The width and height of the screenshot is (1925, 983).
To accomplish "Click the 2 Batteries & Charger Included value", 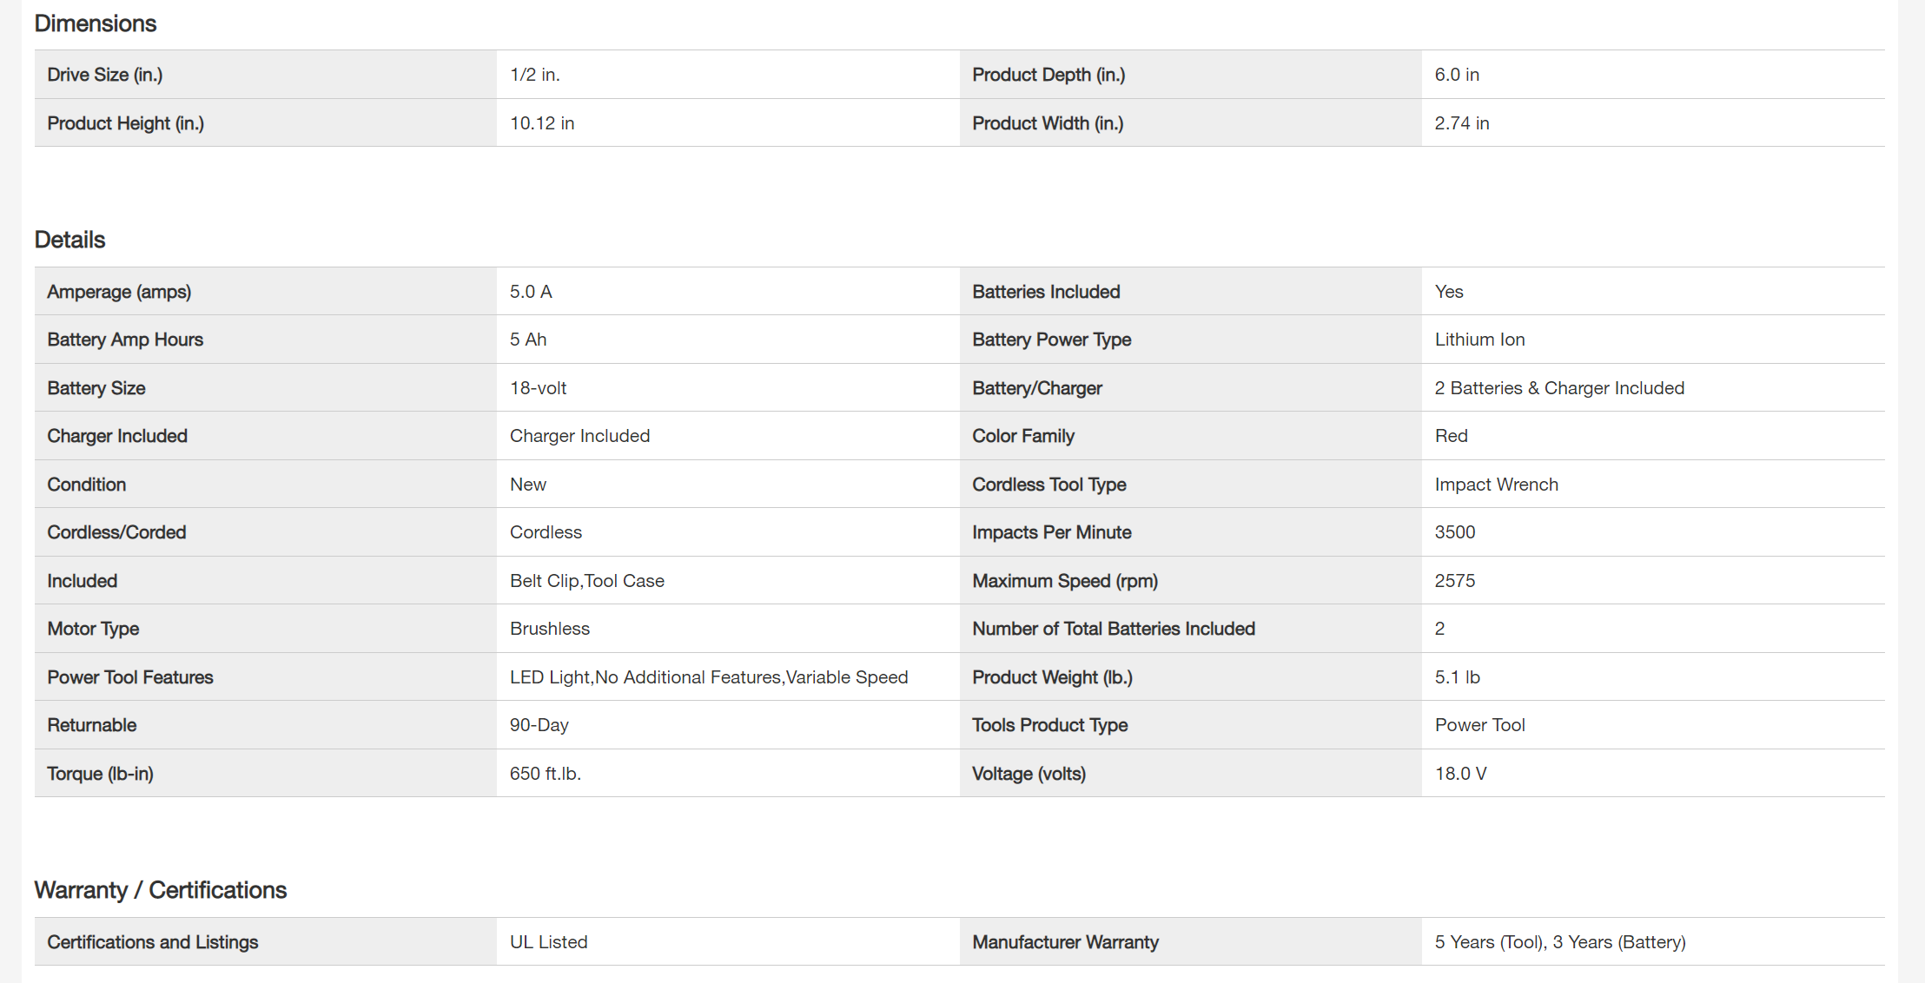I will (x=1559, y=388).
